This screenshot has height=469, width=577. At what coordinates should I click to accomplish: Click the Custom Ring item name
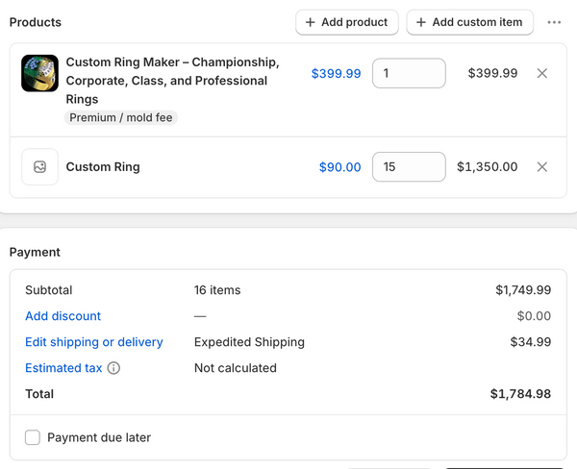pyautogui.click(x=103, y=167)
